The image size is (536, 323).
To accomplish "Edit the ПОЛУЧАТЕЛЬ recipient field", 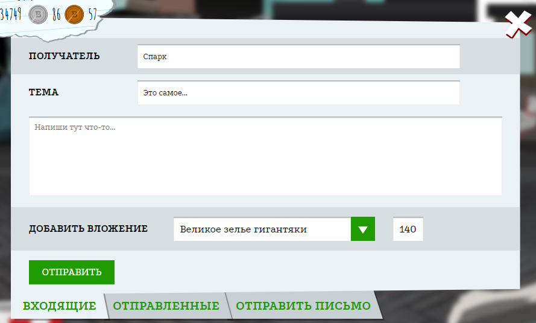I will point(298,57).
